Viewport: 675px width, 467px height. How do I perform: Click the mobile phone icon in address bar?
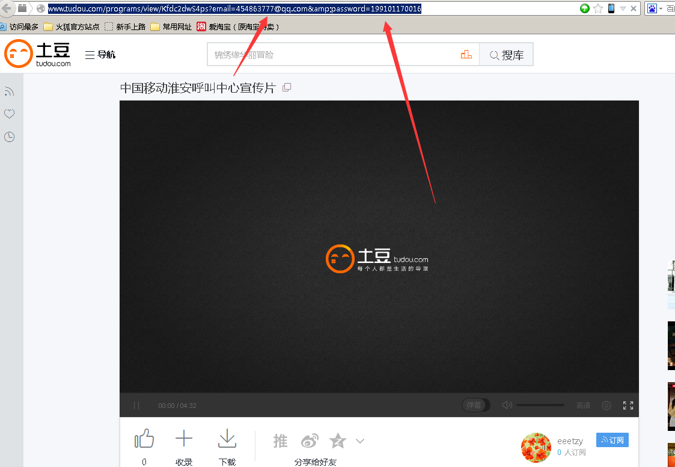point(611,8)
